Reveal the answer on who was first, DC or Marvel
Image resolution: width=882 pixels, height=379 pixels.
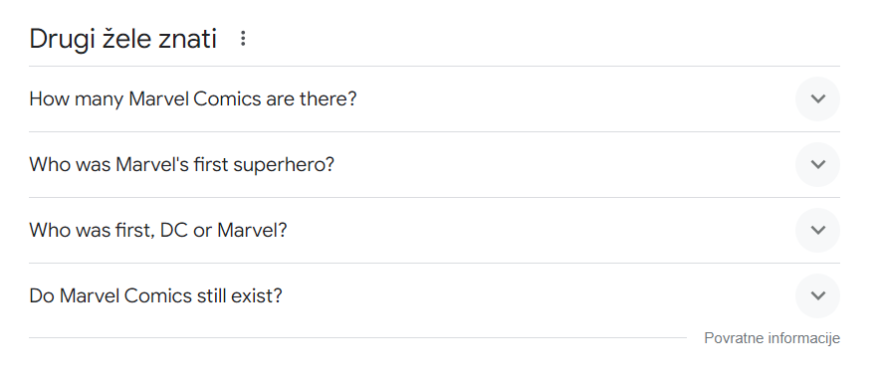click(434, 230)
